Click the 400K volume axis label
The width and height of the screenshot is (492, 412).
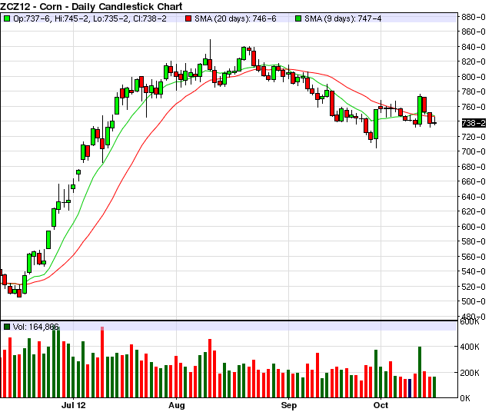click(470, 347)
